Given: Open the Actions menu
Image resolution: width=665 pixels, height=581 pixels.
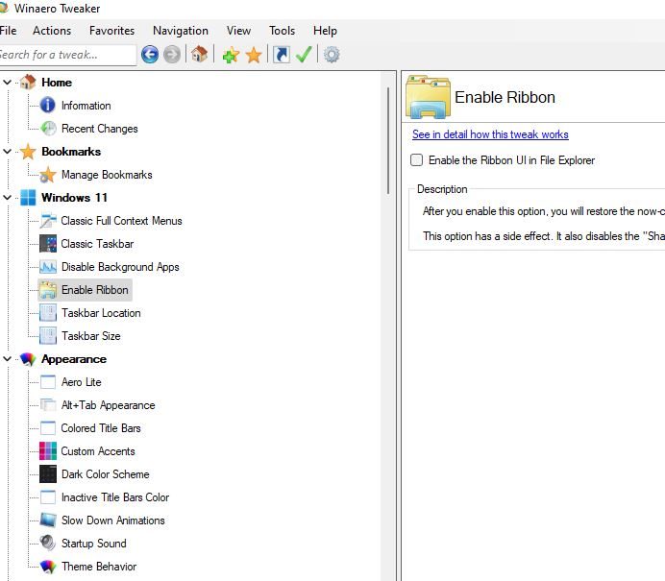Looking at the screenshot, I should coord(52,31).
